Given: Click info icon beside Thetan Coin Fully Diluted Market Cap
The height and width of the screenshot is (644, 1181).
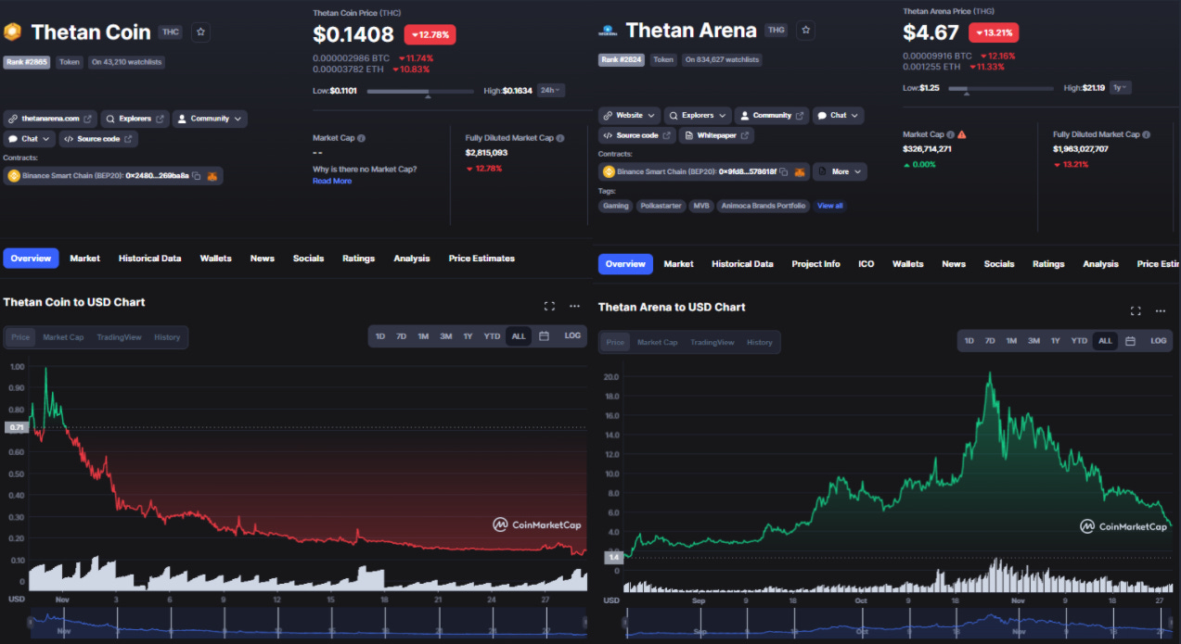Looking at the screenshot, I should (x=559, y=138).
